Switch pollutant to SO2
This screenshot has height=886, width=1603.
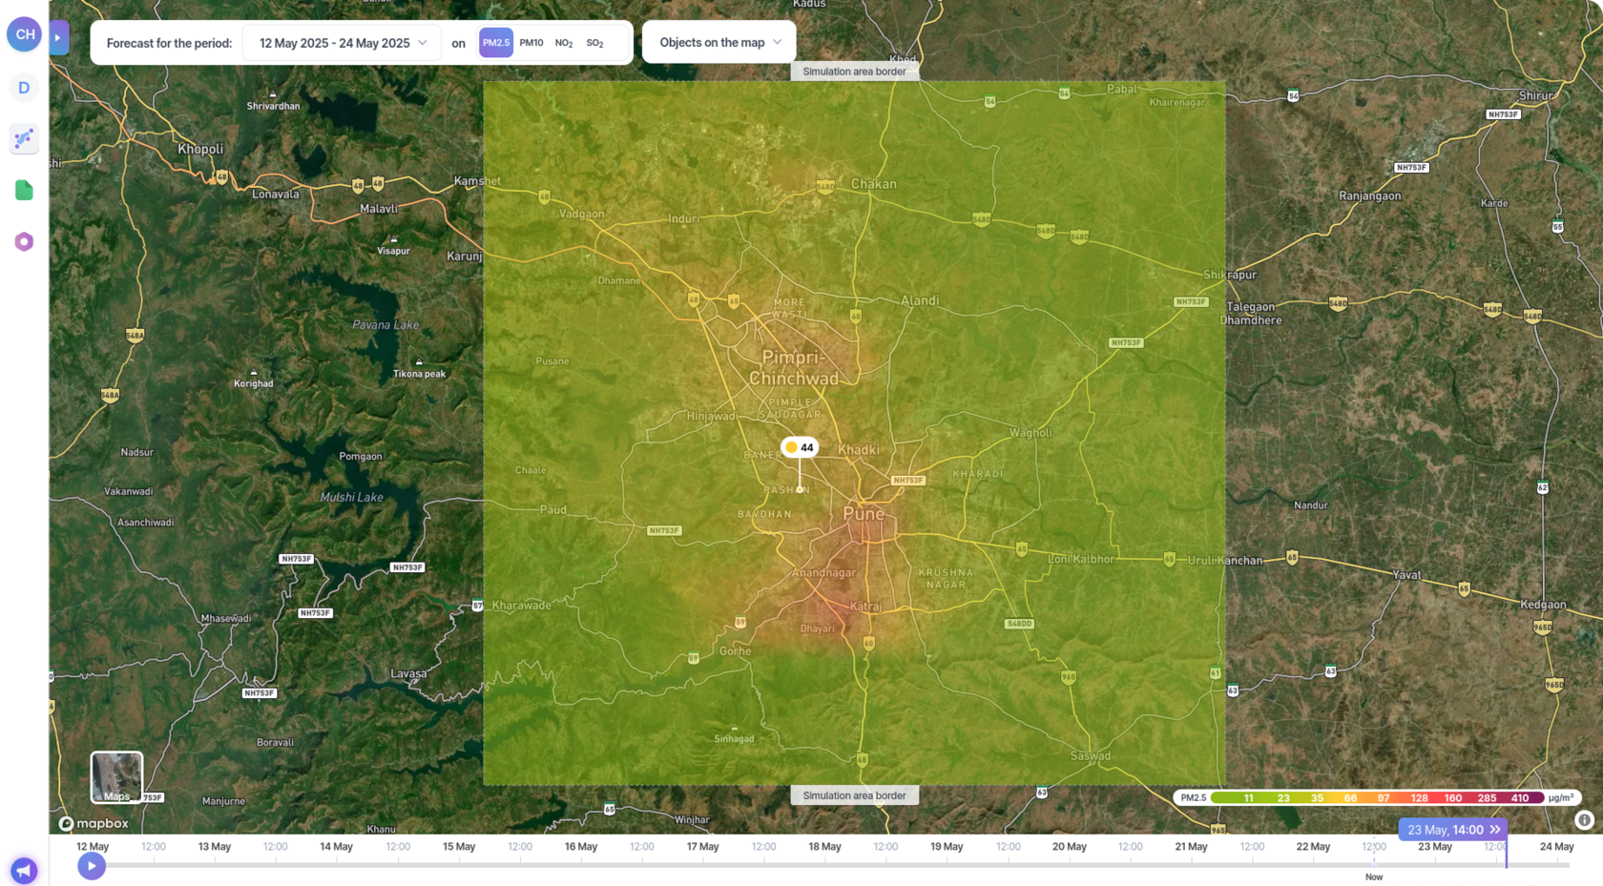pyautogui.click(x=594, y=43)
